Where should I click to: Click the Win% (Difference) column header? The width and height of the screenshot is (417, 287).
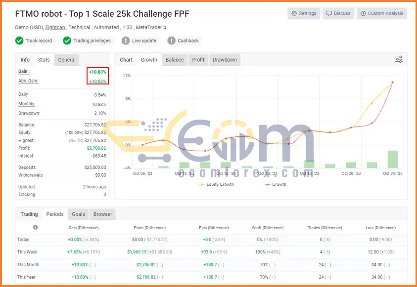268,228
